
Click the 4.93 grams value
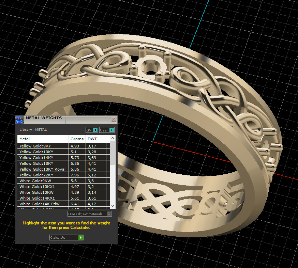[75, 146]
